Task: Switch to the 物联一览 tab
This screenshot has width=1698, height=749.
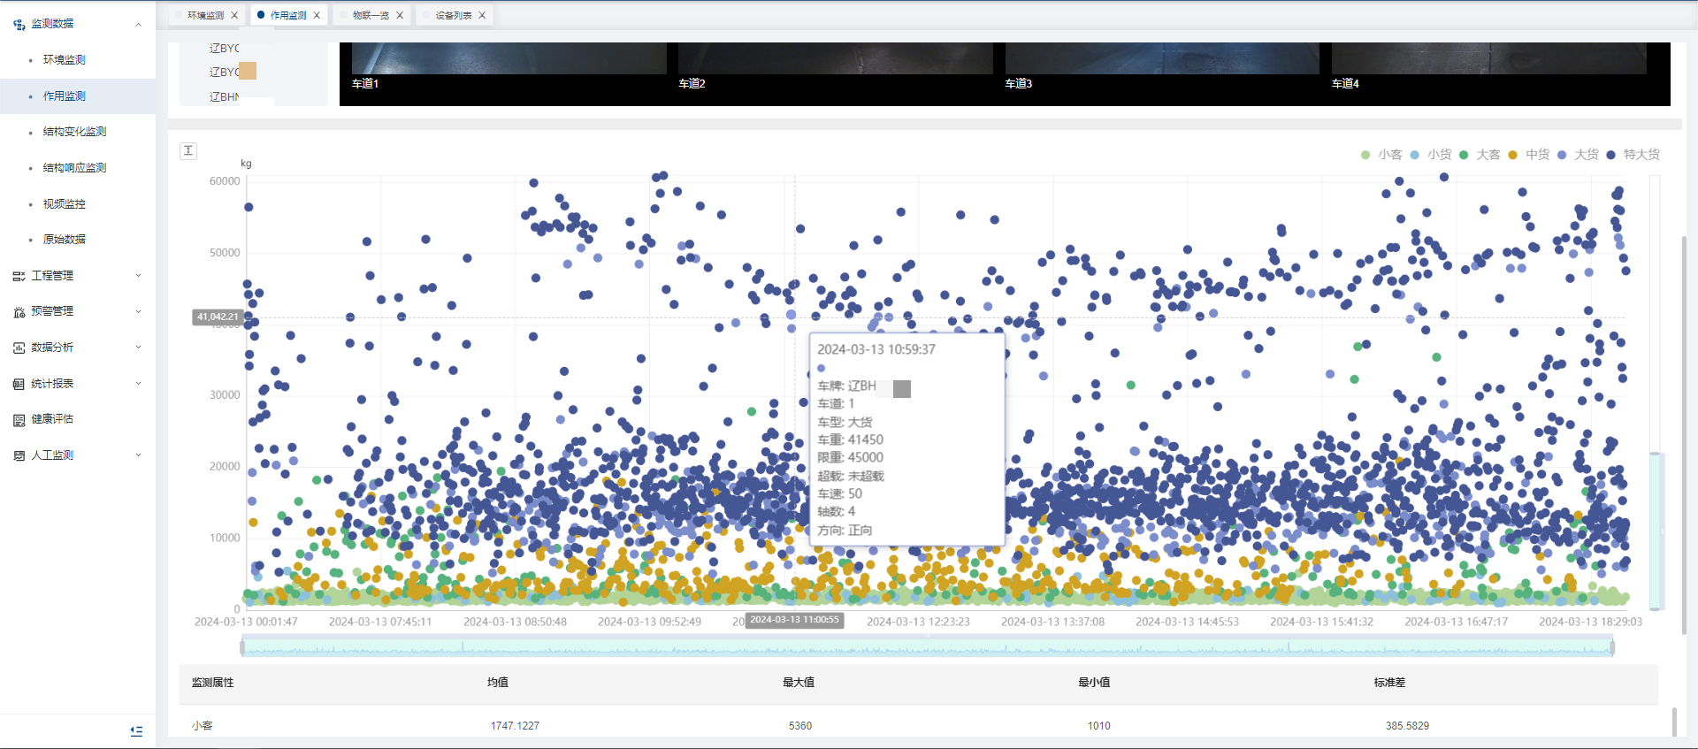Action: click(371, 15)
